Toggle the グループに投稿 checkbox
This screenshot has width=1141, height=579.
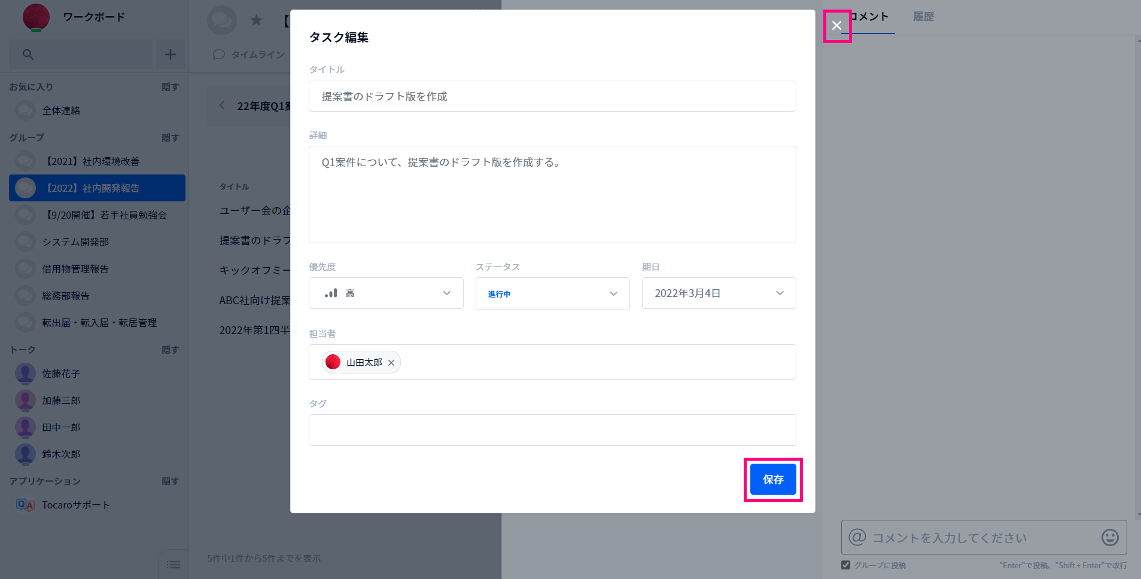point(845,565)
